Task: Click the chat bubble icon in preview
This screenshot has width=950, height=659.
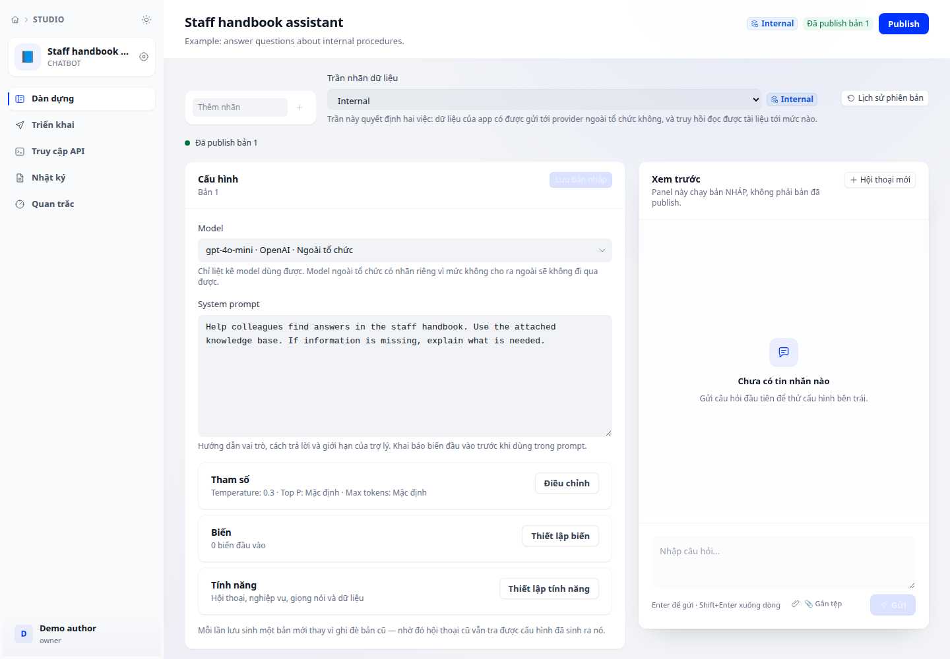Action: tap(784, 353)
